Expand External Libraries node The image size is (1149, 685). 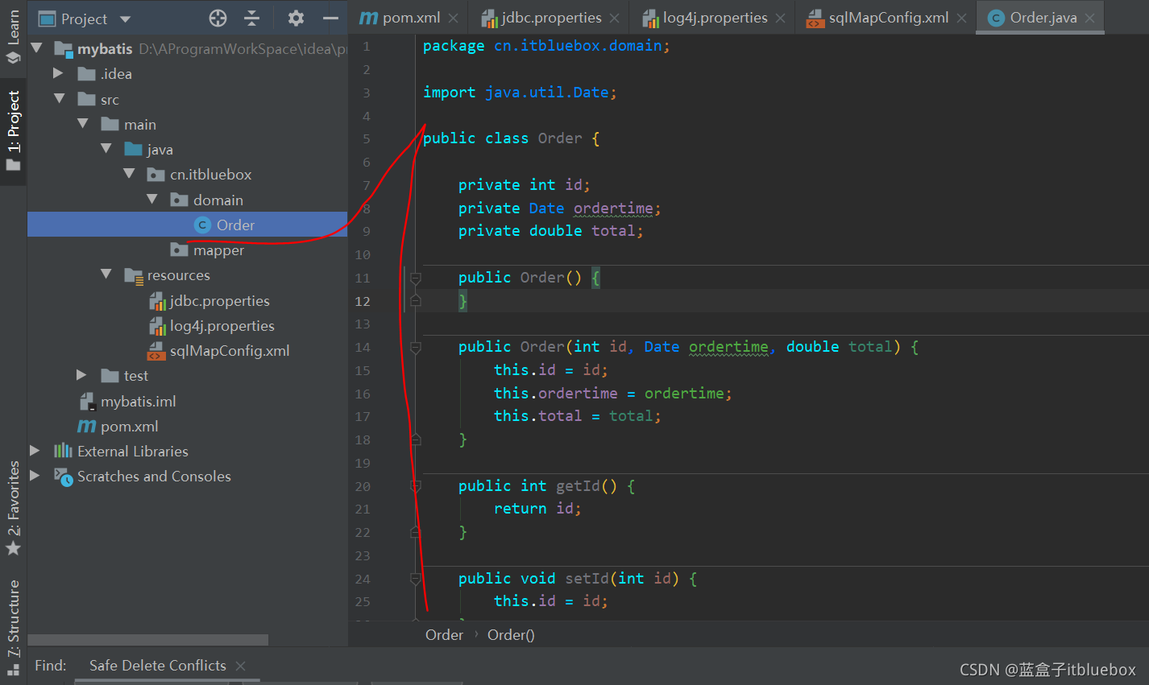[x=35, y=451]
